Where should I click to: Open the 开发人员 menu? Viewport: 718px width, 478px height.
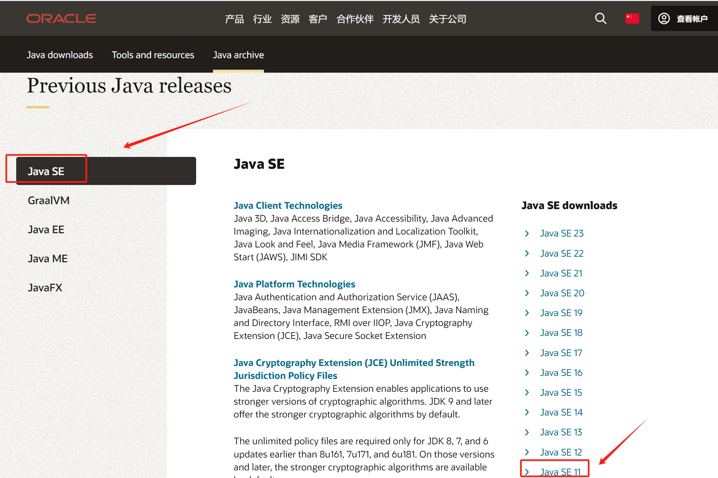(x=401, y=19)
